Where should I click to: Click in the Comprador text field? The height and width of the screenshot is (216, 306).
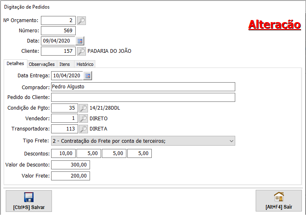coord(143,87)
